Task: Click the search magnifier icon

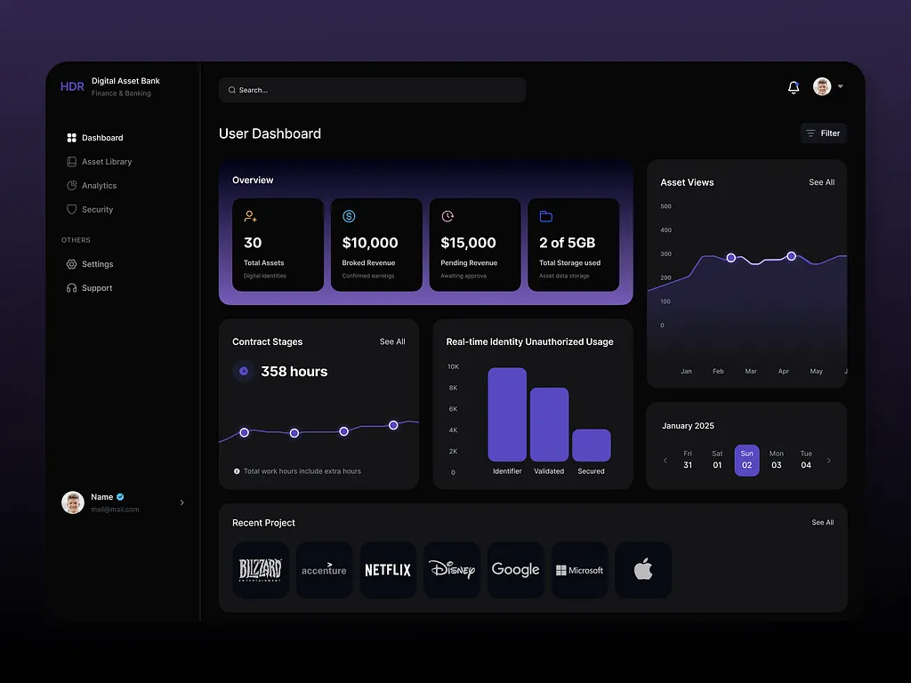Action: tap(232, 90)
